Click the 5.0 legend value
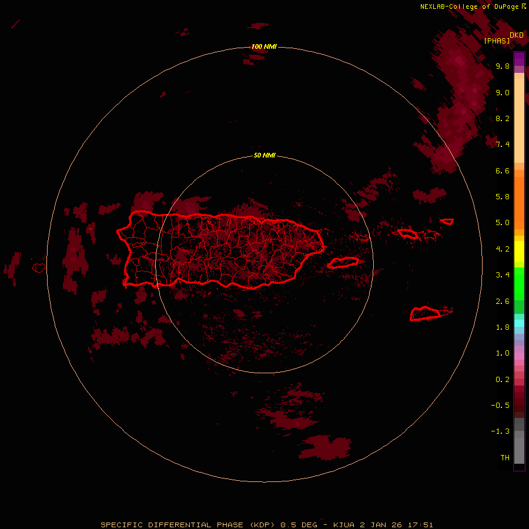This screenshot has width=529, height=529. pyautogui.click(x=503, y=223)
